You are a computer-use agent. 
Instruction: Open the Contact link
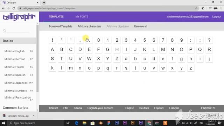pyautogui.click(x=54, y=108)
